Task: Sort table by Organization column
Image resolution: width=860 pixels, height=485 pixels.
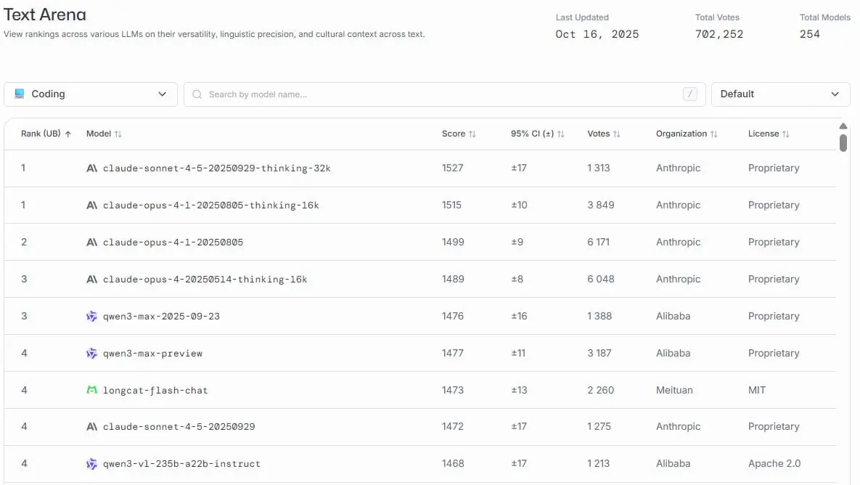Action: pyautogui.click(x=686, y=134)
